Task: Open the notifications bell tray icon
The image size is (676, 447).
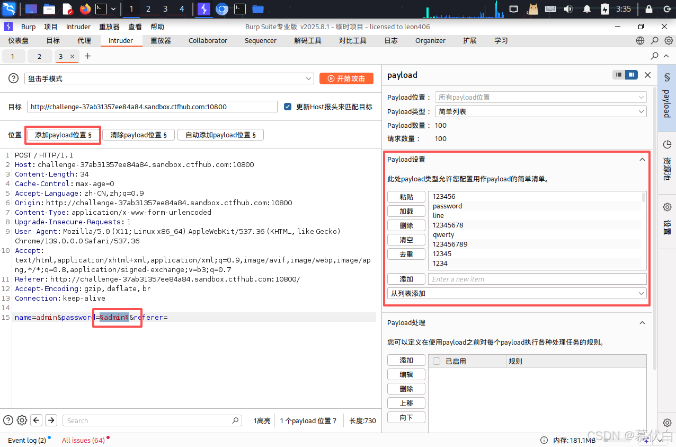Action: (x=587, y=9)
